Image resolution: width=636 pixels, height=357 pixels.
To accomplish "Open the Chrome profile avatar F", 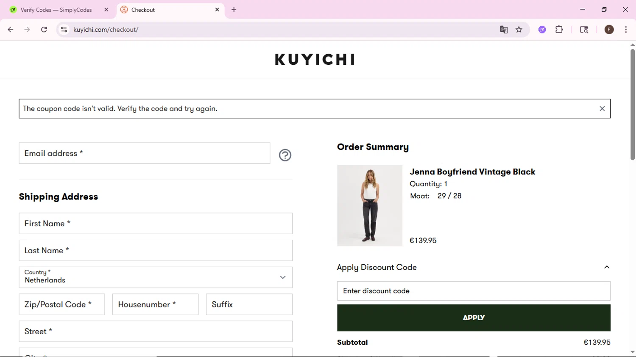I will tap(609, 30).
